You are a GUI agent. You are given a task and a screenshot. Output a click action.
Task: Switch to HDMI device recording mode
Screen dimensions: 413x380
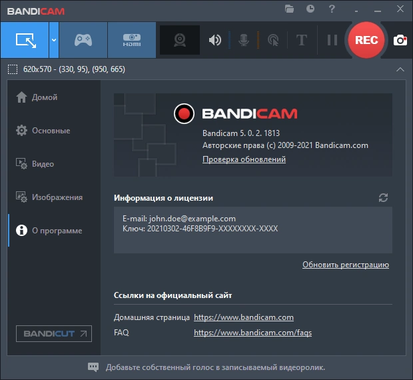point(132,40)
